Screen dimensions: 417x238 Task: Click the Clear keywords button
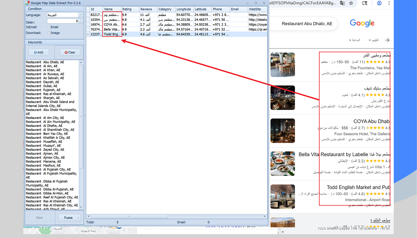tap(70, 52)
